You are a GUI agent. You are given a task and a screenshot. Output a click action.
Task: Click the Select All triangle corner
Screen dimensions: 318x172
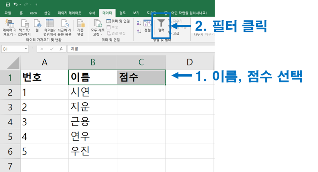[13, 63]
